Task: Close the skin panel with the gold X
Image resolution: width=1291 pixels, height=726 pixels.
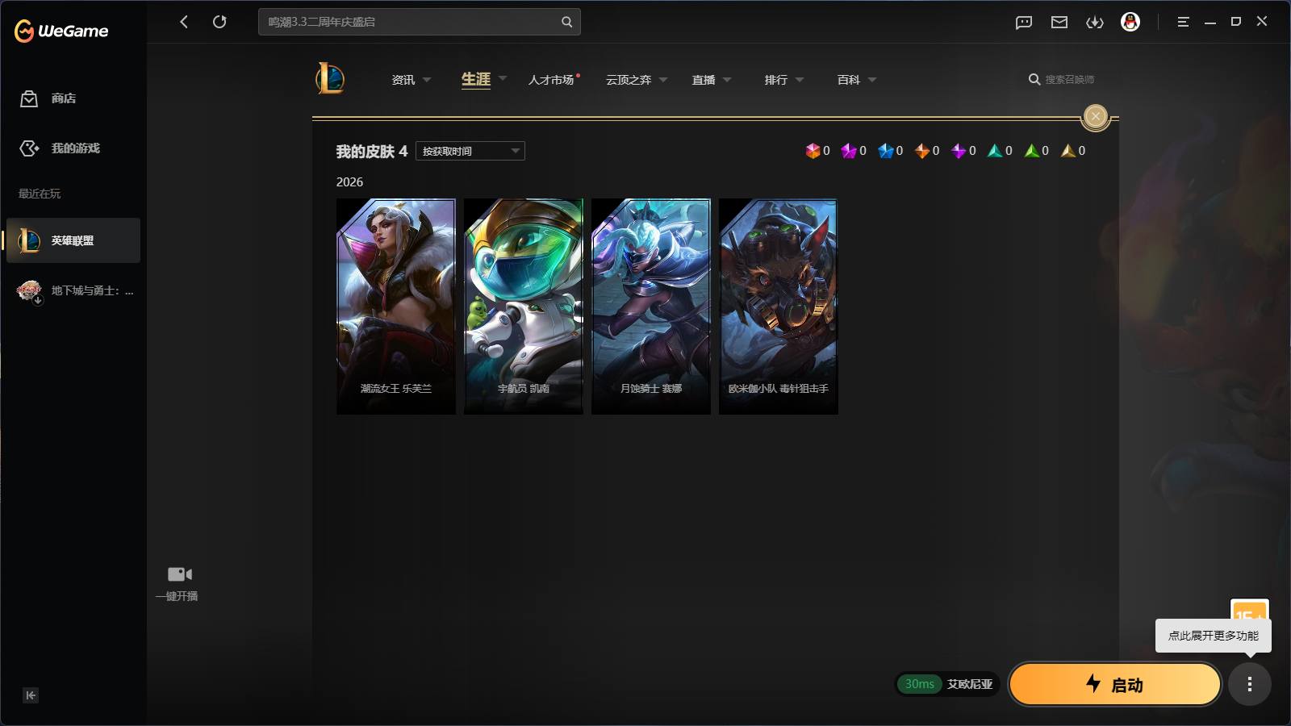Action: pyautogui.click(x=1095, y=117)
